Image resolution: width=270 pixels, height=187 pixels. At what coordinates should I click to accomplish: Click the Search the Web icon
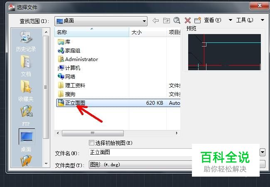pos(177,20)
